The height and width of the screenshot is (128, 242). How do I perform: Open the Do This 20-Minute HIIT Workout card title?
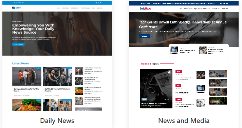pos(57,90)
